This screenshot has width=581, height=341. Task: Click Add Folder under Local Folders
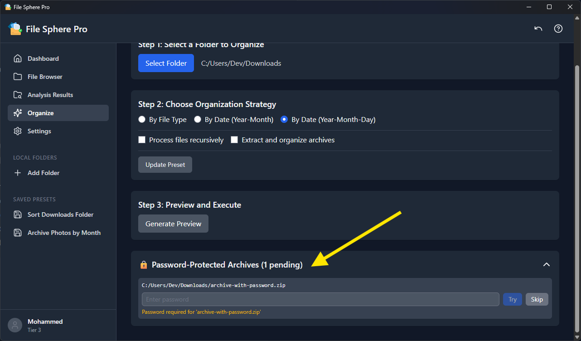pos(58,173)
